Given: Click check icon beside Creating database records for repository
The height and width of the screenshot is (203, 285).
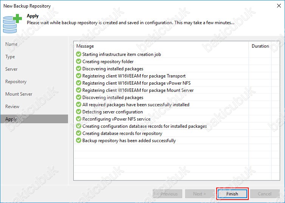Looking at the screenshot, I should click(x=79, y=133).
